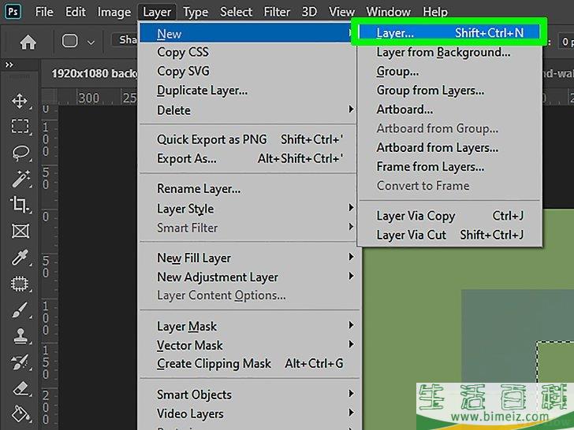574x430 pixels.
Task: Open the Type menu
Action: (196, 13)
